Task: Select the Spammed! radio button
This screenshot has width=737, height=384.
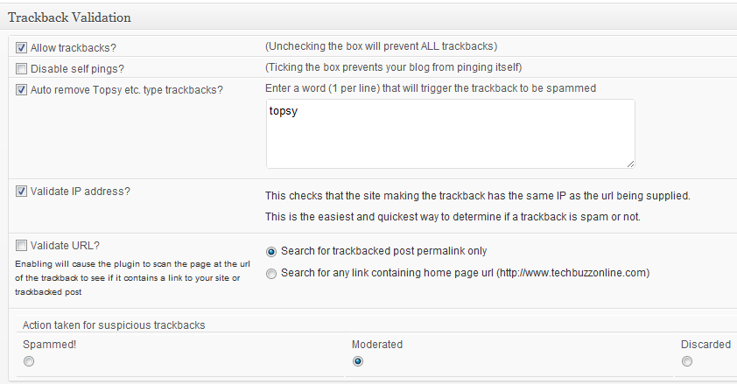Action: click(29, 361)
